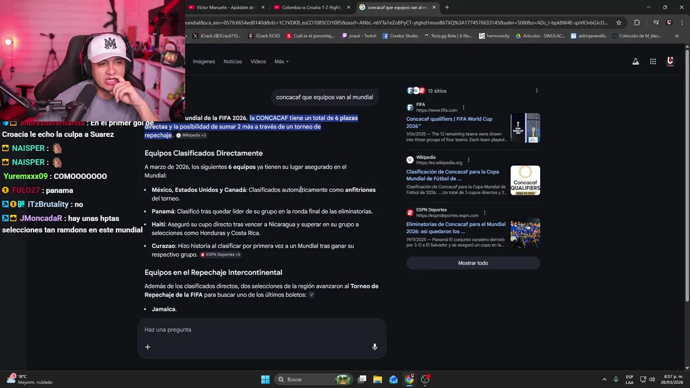The width and height of the screenshot is (690, 388).
Task: Open Windows Start menu
Action: pyautogui.click(x=265, y=379)
